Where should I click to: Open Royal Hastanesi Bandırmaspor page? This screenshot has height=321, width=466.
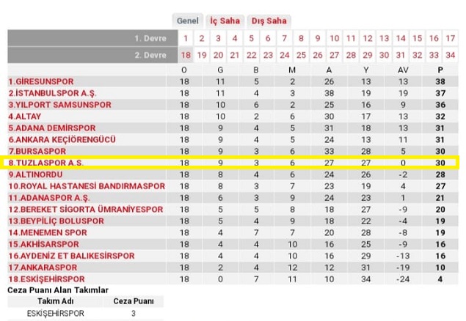(76, 186)
